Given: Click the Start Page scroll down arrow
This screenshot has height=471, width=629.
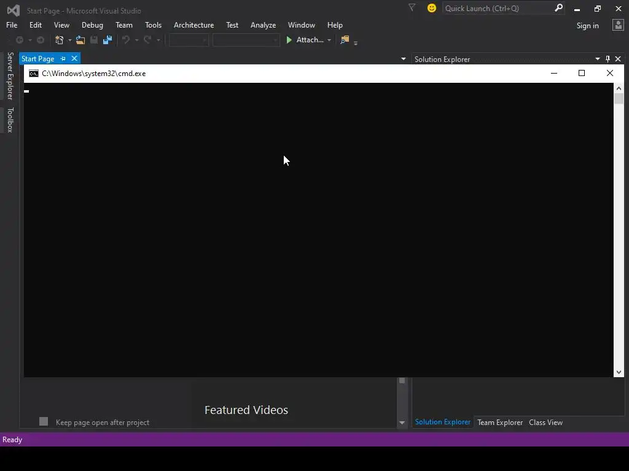Looking at the screenshot, I should click(402, 423).
